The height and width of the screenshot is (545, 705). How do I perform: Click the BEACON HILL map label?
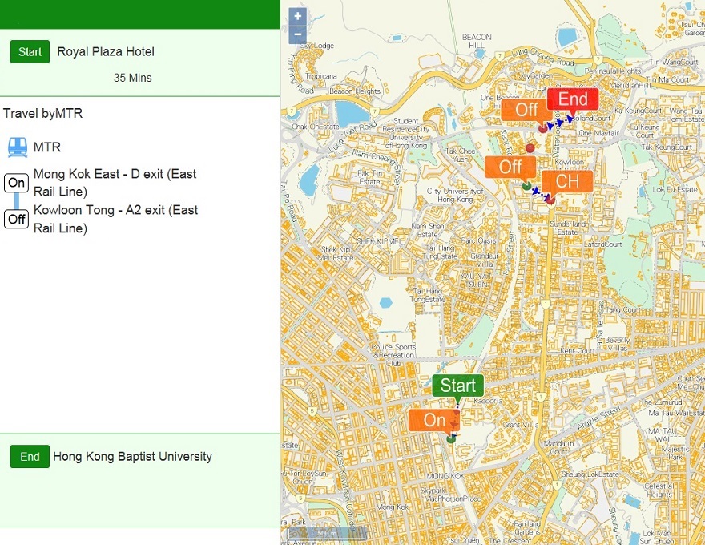coord(477,41)
